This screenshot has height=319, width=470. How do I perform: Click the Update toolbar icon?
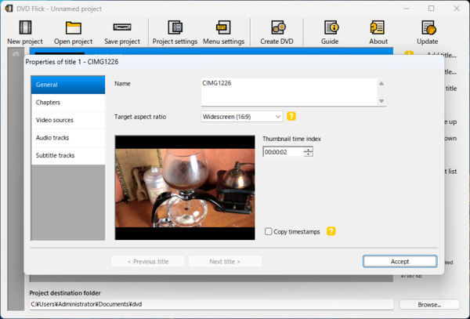(x=428, y=28)
